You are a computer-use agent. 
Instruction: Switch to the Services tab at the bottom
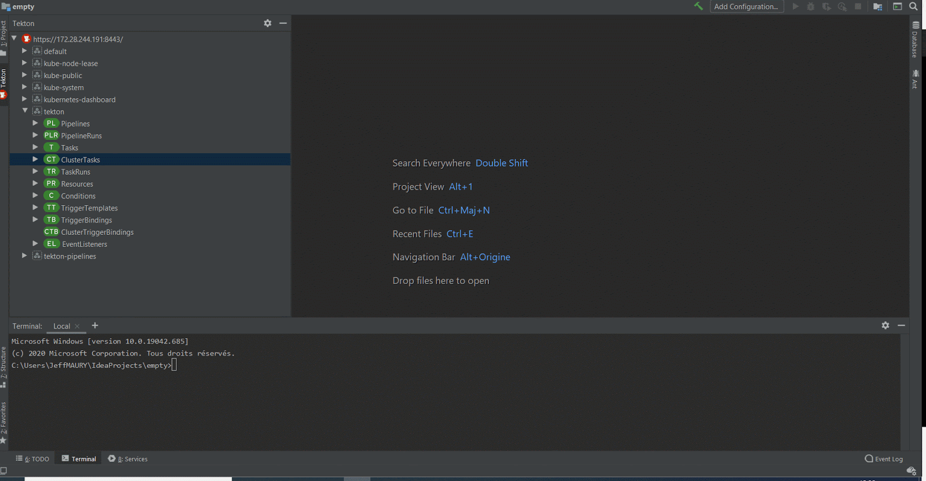[128, 459]
